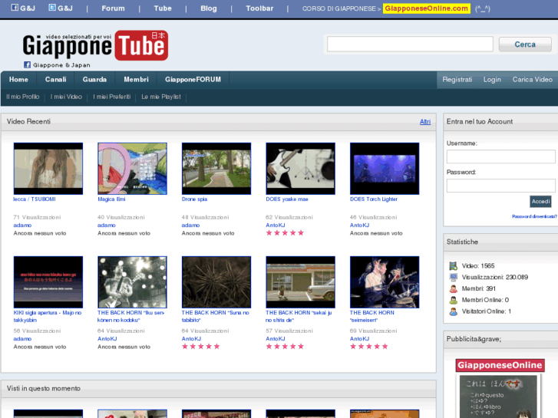Click the GiapponeTube logo
The height and width of the screenshot is (418, 558).
point(95,46)
